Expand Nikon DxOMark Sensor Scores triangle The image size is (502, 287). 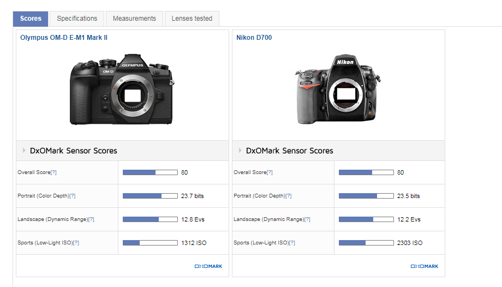point(240,150)
